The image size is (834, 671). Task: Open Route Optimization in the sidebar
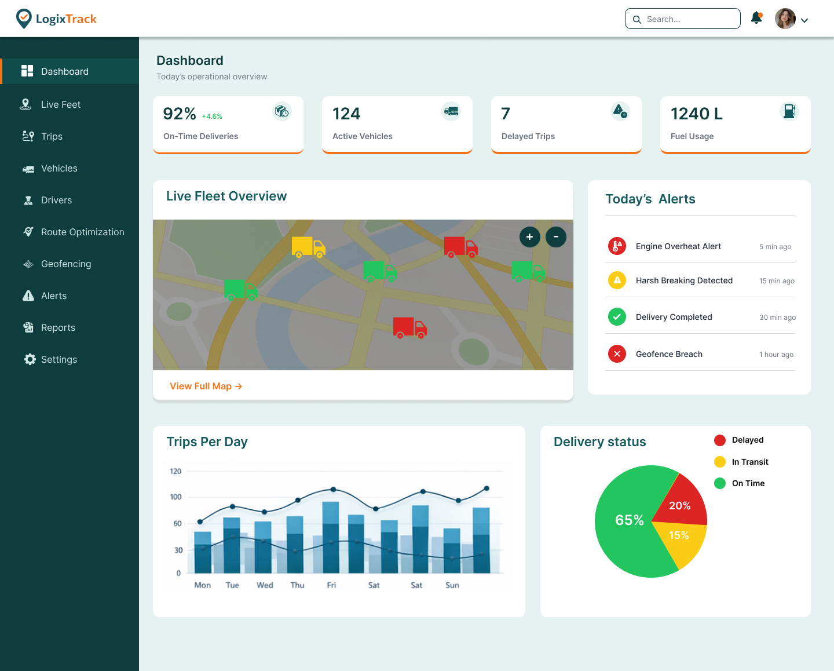tap(82, 232)
